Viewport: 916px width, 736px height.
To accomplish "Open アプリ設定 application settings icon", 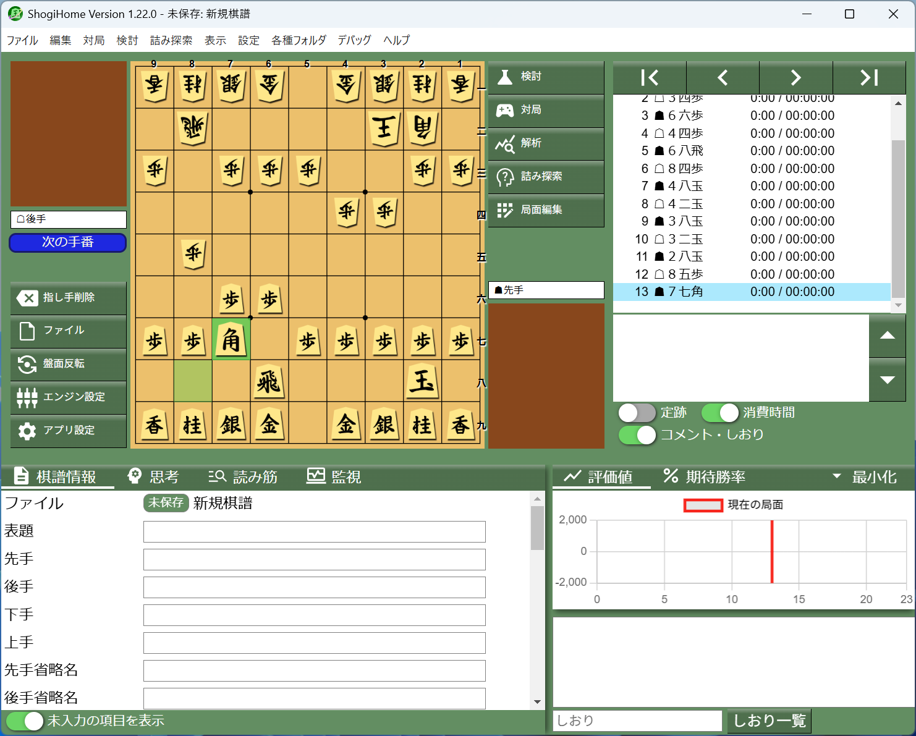I will 27,431.
